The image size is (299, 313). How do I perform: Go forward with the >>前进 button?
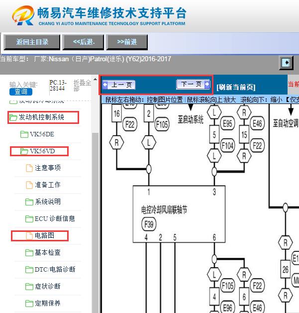127,42
